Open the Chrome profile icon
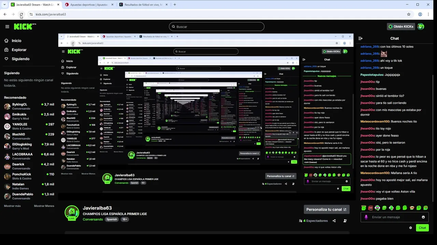The height and width of the screenshot is (245, 437). click(x=420, y=14)
